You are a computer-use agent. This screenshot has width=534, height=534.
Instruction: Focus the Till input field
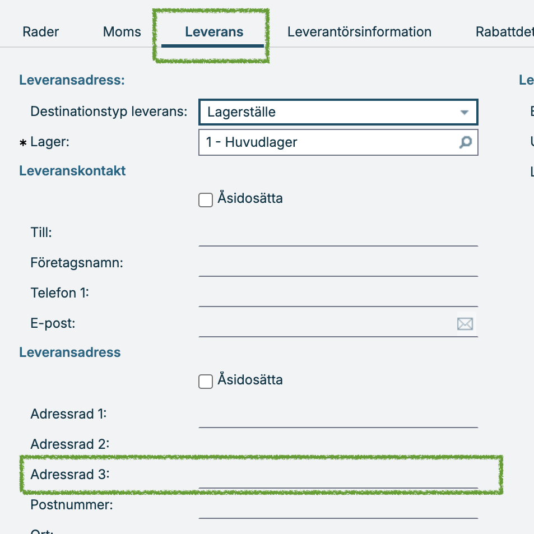pos(338,233)
